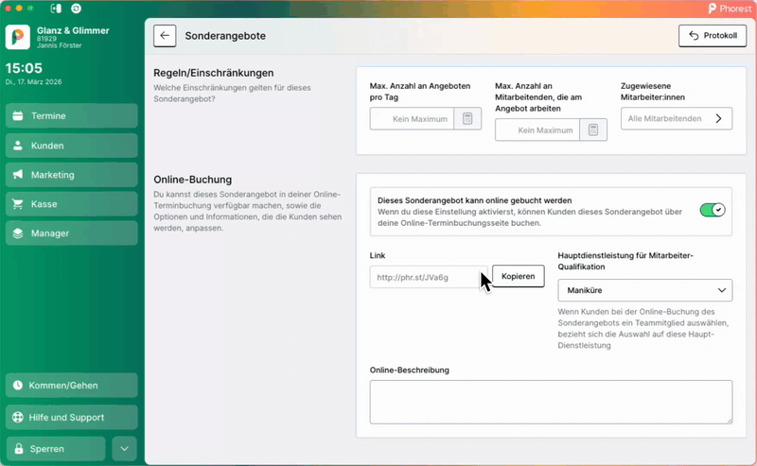This screenshot has width=757, height=466.
Task: Click the phr.st link field
Action: click(429, 277)
